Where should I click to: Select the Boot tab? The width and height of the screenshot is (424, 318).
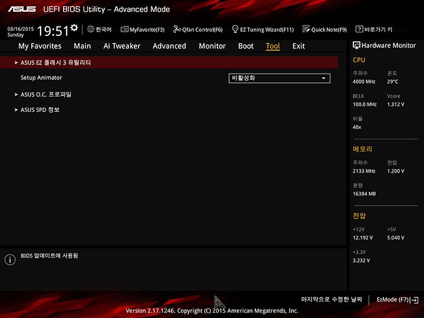click(246, 46)
